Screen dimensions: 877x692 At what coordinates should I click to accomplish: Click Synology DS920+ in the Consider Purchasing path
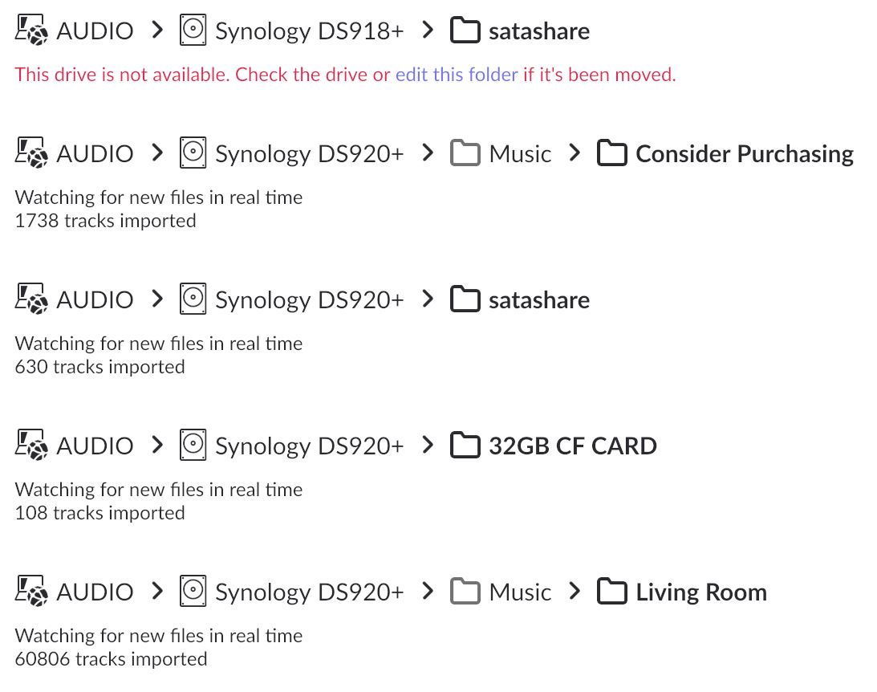pos(310,153)
